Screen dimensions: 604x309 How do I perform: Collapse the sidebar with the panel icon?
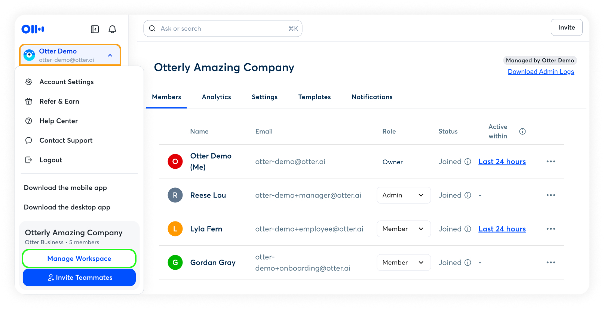(95, 29)
